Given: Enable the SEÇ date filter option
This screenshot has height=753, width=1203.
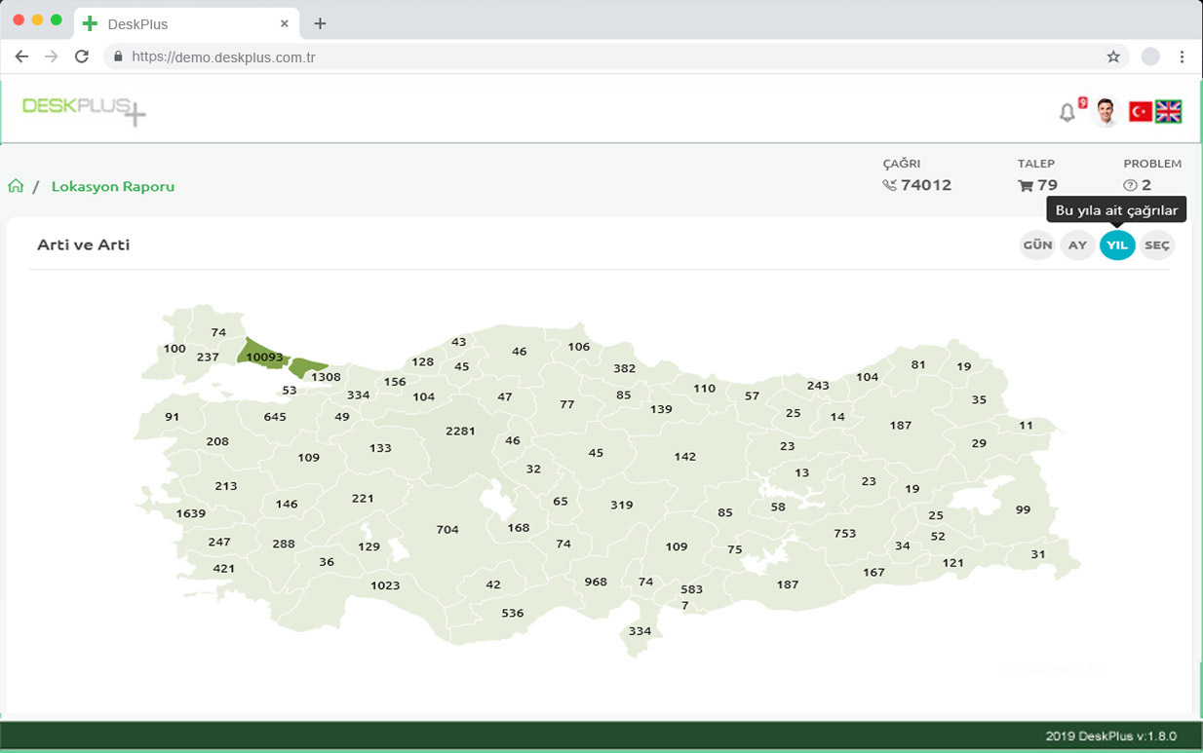Looking at the screenshot, I should 1156,245.
